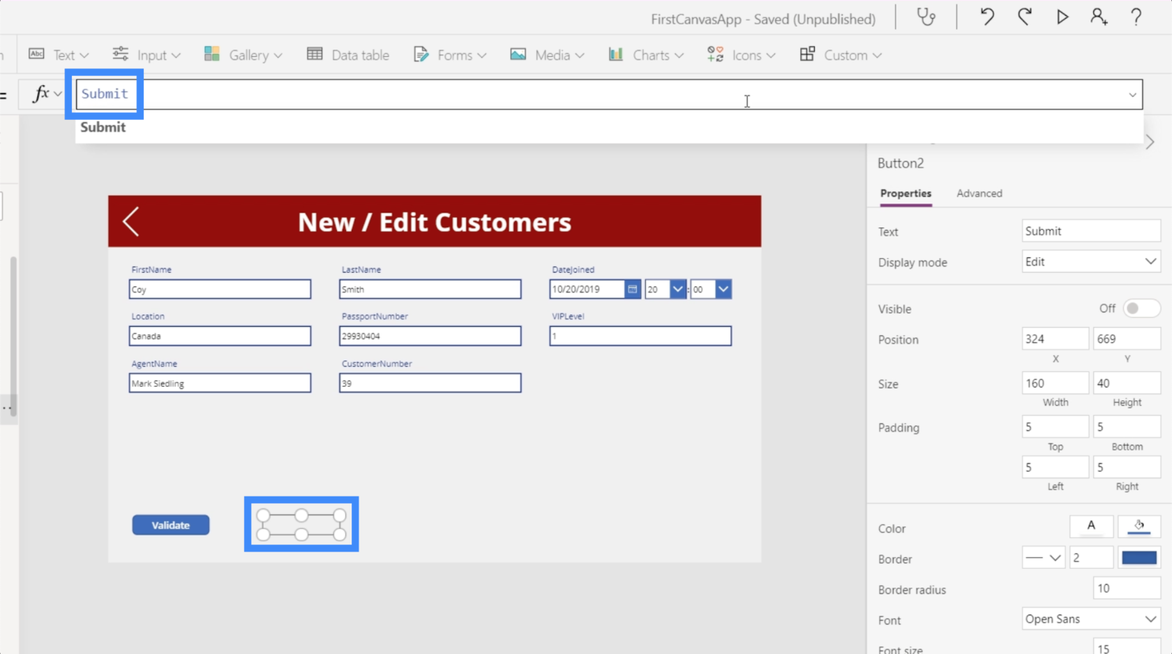Click the Text label icon in ribbon
The image size is (1172, 654).
pos(36,54)
